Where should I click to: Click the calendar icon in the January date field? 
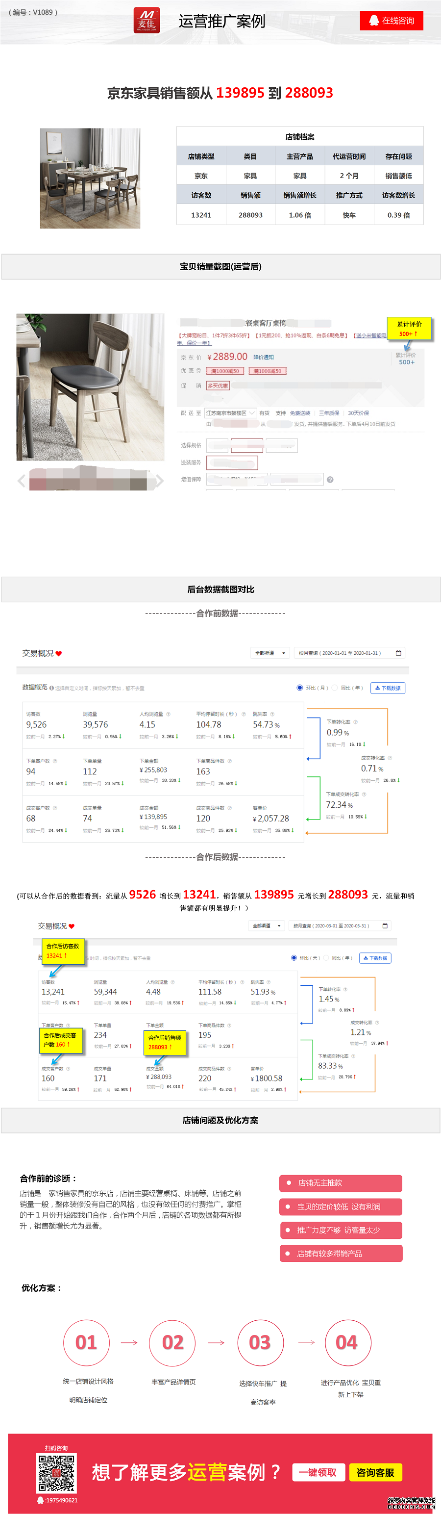pos(399,653)
